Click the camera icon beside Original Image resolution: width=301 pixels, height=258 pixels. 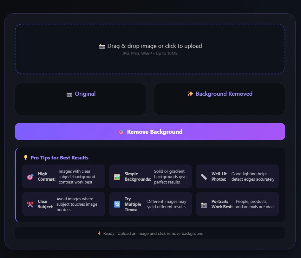(69, 94)
